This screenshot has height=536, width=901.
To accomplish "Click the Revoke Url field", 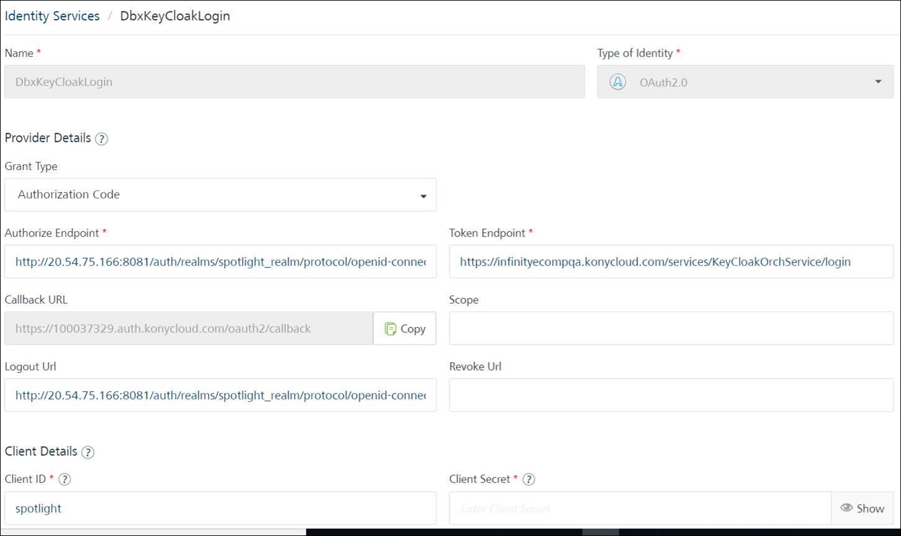I will pyautogui.click(x=671, y=395).
